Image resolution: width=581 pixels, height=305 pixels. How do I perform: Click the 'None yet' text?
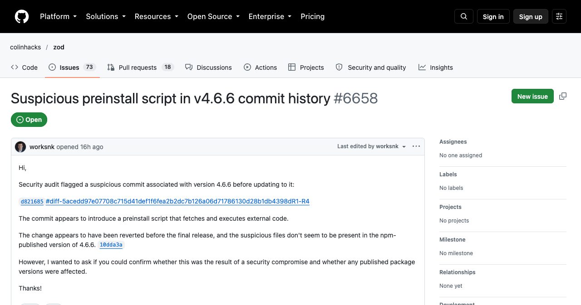click(x=451, y=286)
